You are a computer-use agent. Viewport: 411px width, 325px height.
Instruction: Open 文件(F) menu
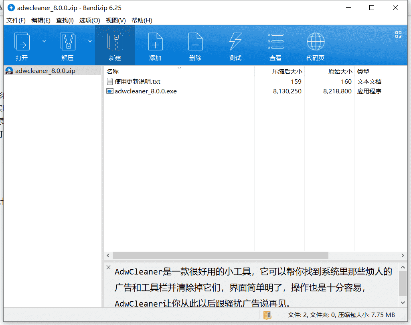16,20
